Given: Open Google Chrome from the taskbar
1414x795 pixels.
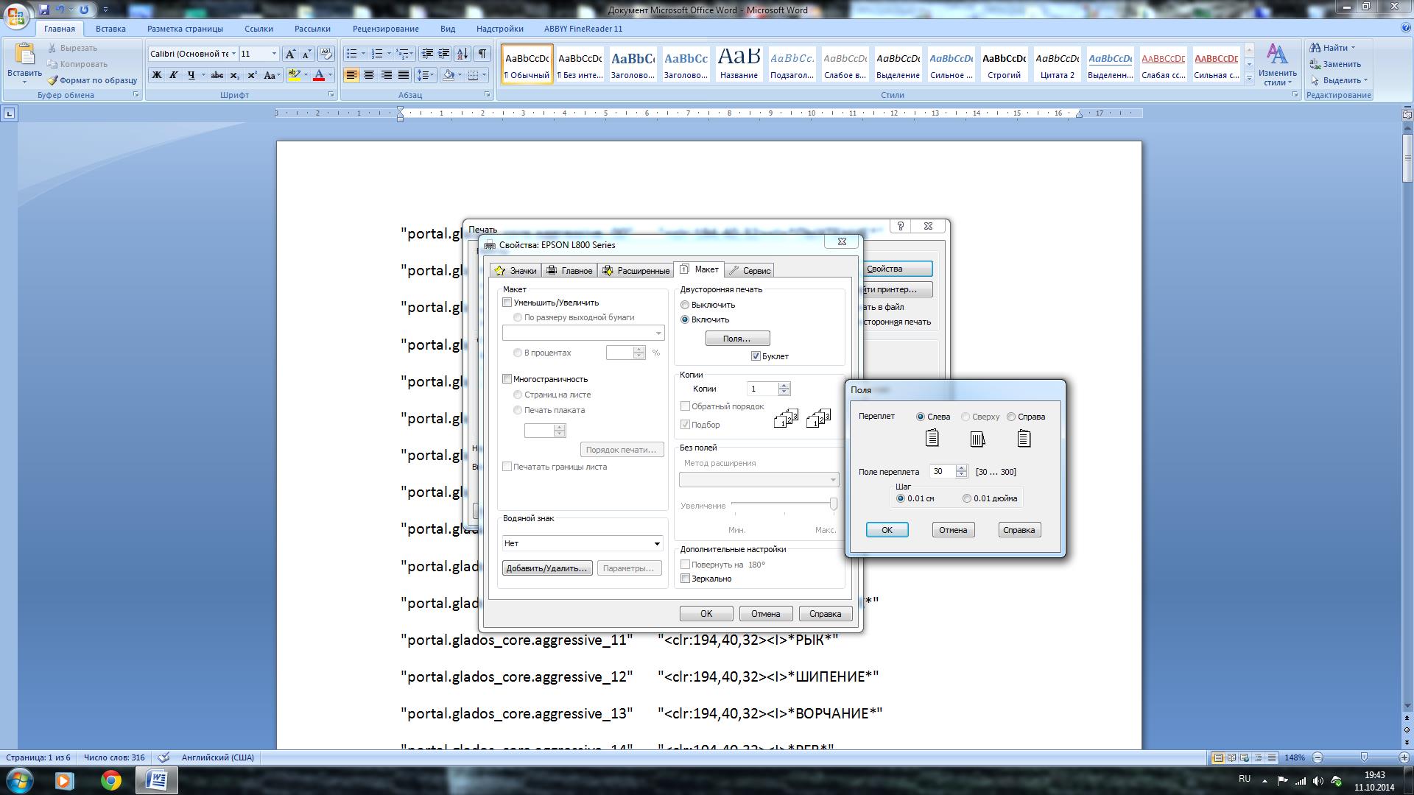Looking at the screenshot, I should coord(111,780).
